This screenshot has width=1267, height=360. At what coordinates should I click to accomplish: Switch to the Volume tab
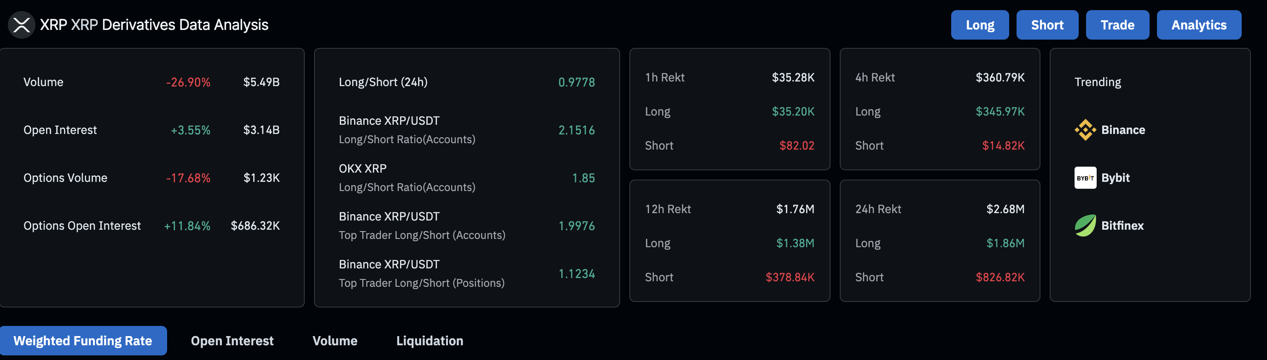click(x=334, y=340)
